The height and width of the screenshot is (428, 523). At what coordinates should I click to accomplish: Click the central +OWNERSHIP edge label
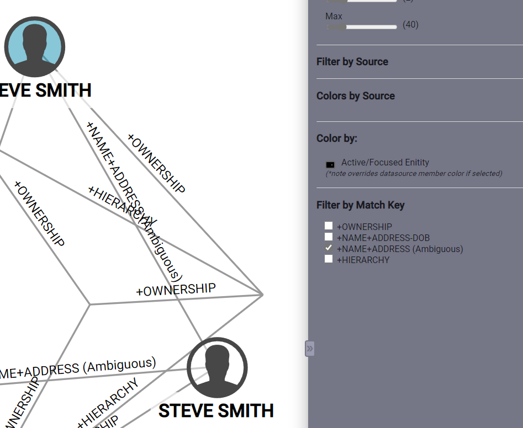[x=176, y=288]
